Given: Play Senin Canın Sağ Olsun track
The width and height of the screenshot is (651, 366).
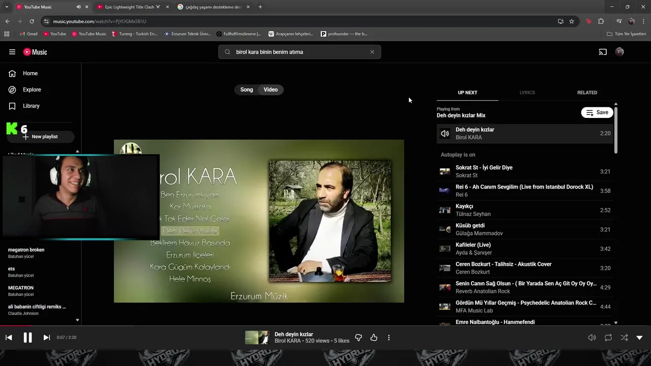Looking at the screenshot, I should [525, 287].
